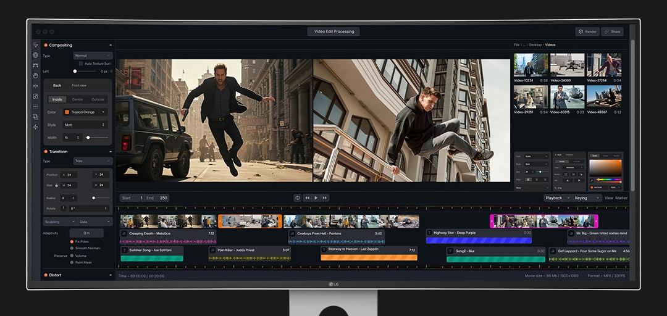
Task: Click the globe icon in left sidebar
Action: 35,55
